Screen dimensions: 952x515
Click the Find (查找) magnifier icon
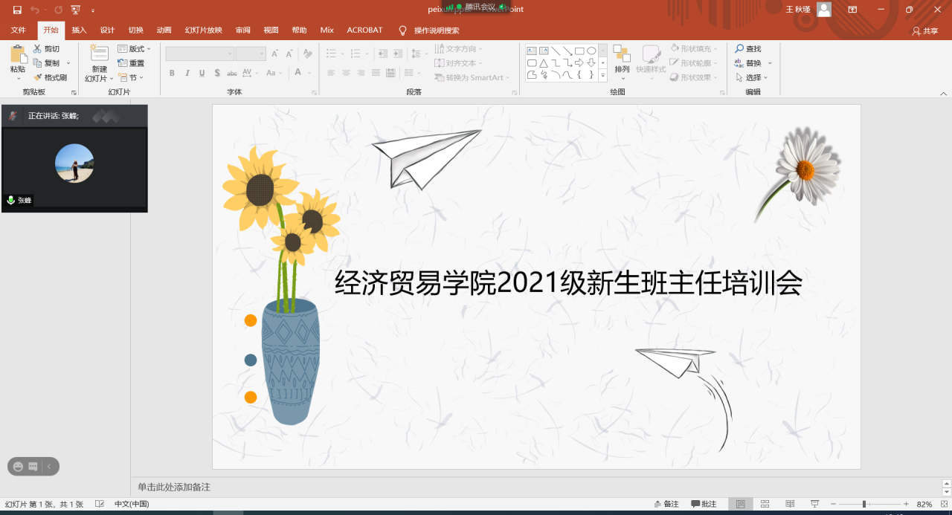point(739,49)
